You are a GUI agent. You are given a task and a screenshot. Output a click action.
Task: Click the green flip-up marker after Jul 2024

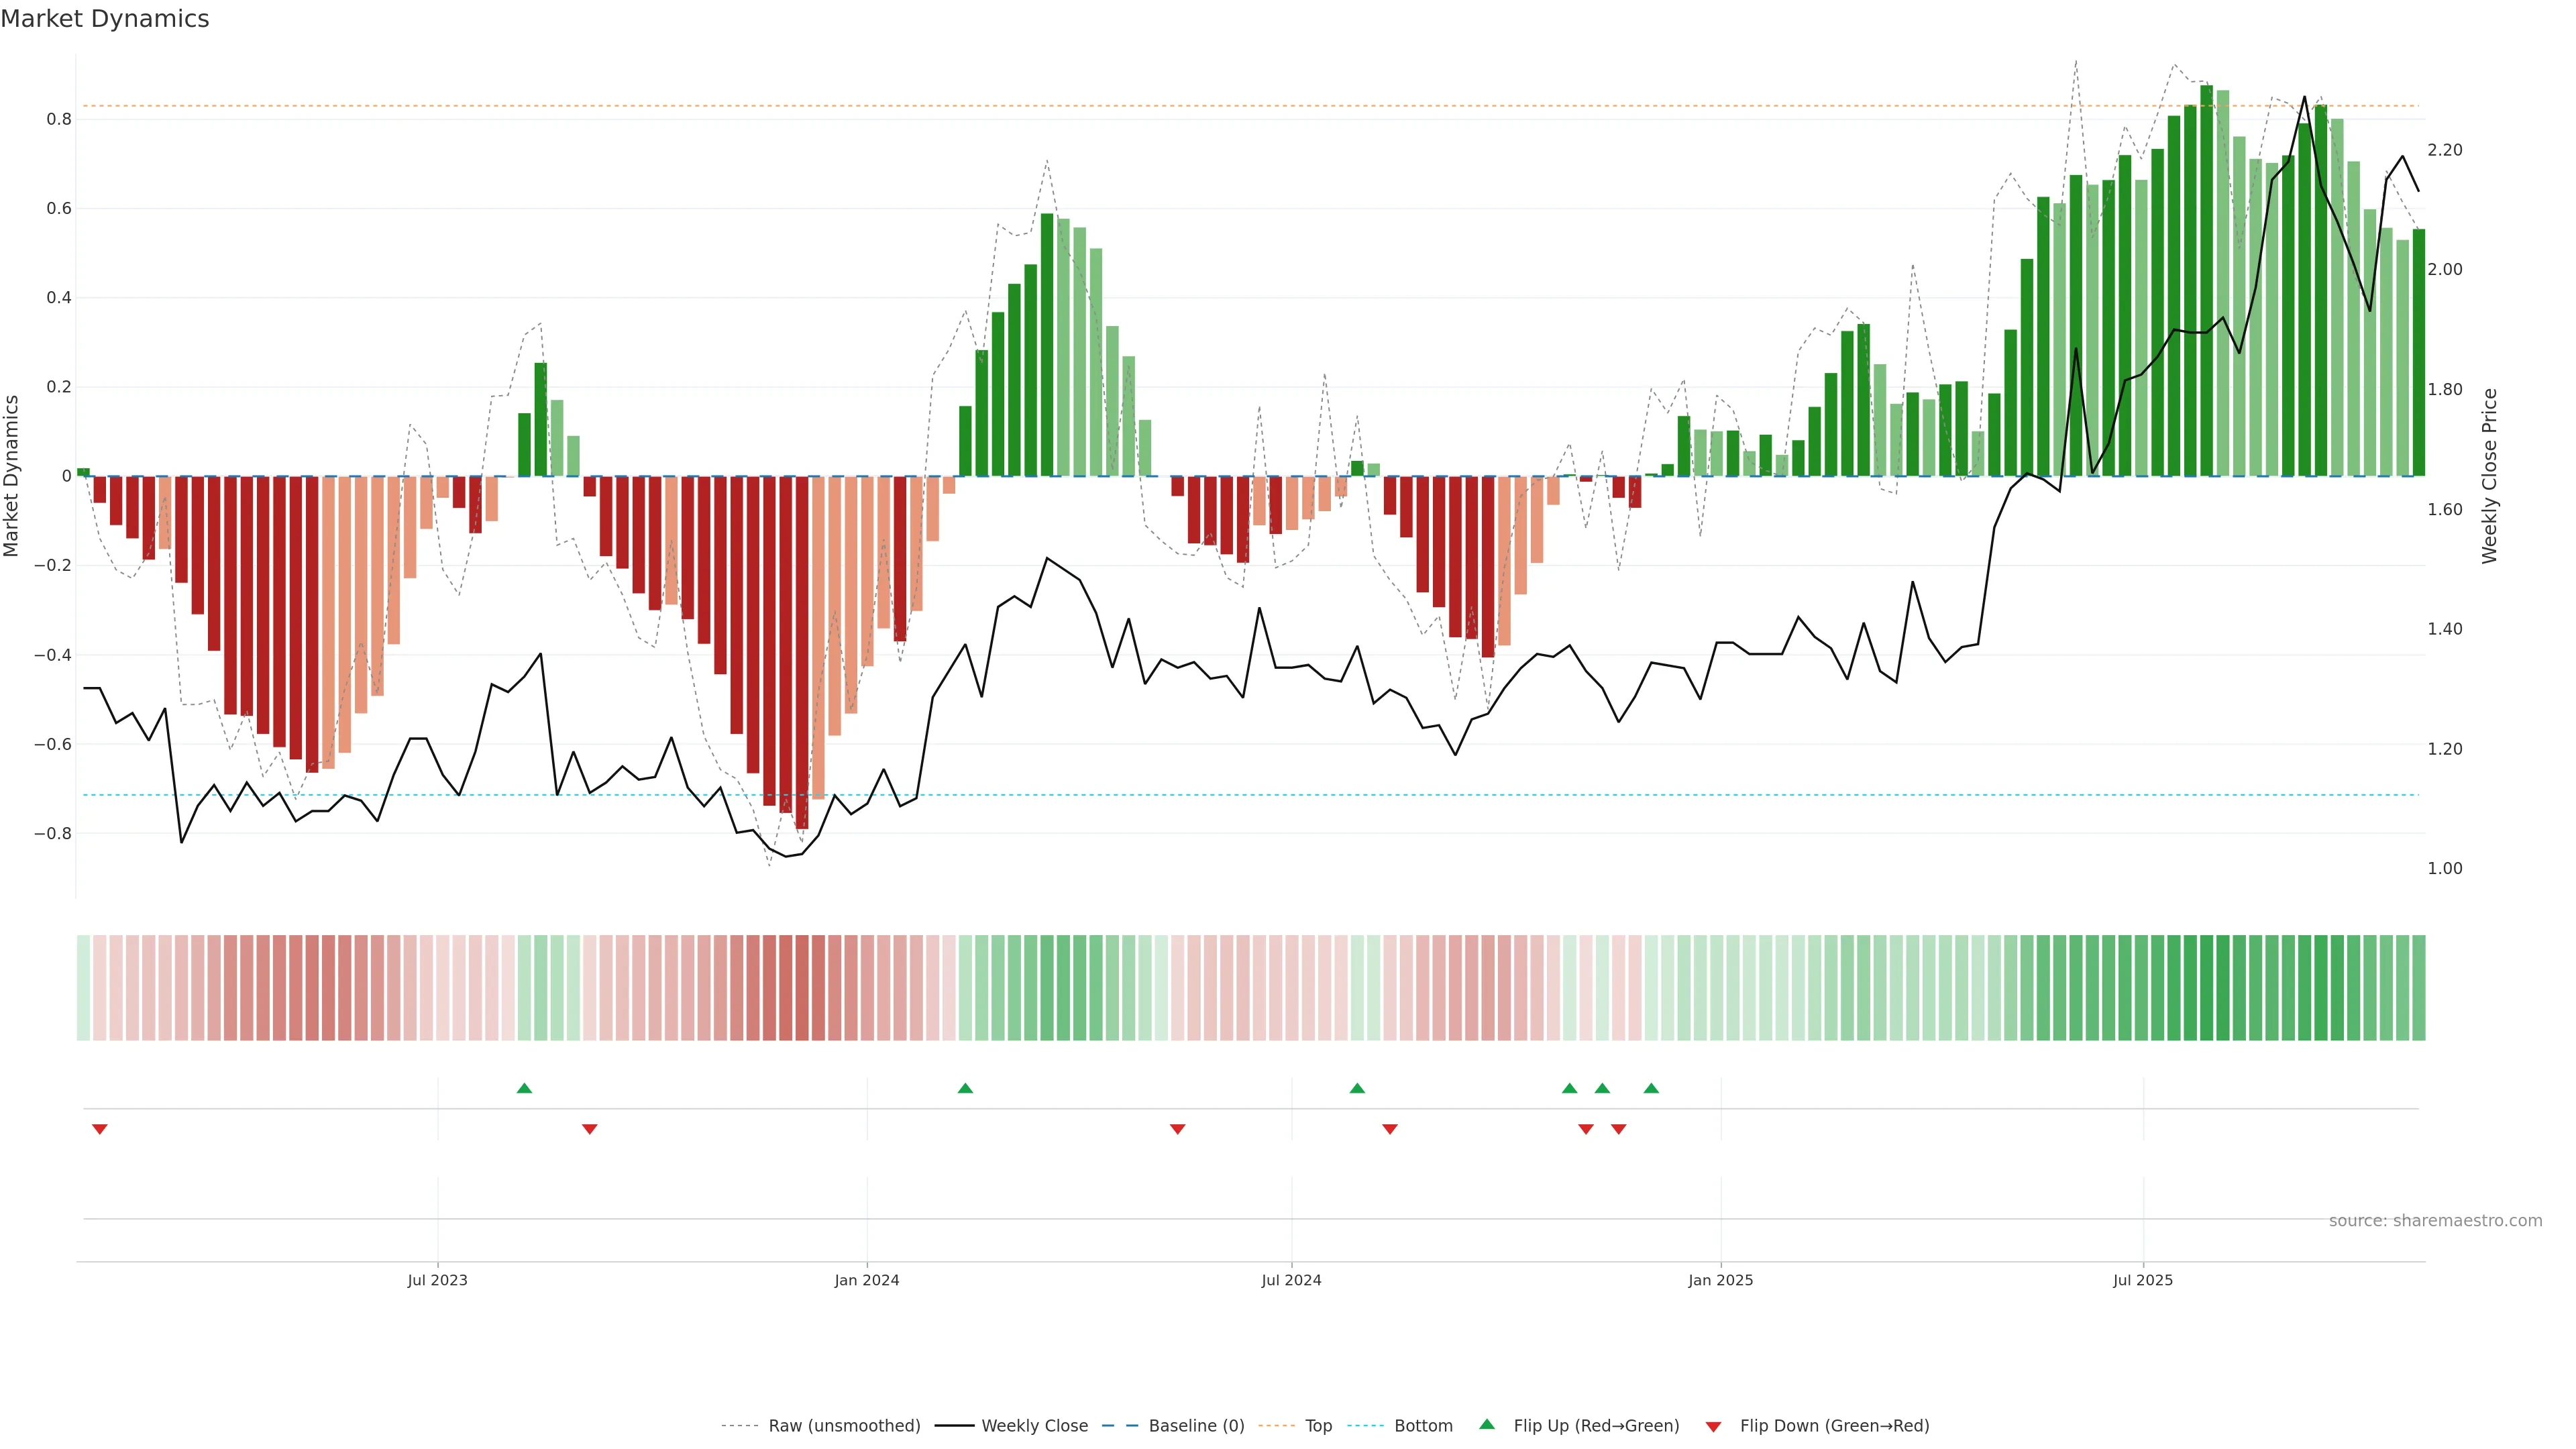tap(1357, 1088)
